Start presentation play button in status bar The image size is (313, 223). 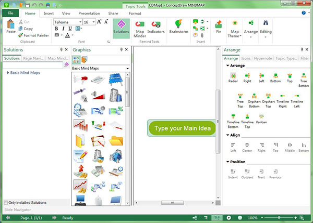pos(229,218)
